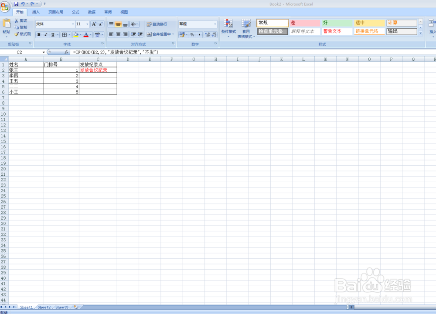Screen dimensions: 436x314
Task: Increase decimal places
Action: (207, 35)
